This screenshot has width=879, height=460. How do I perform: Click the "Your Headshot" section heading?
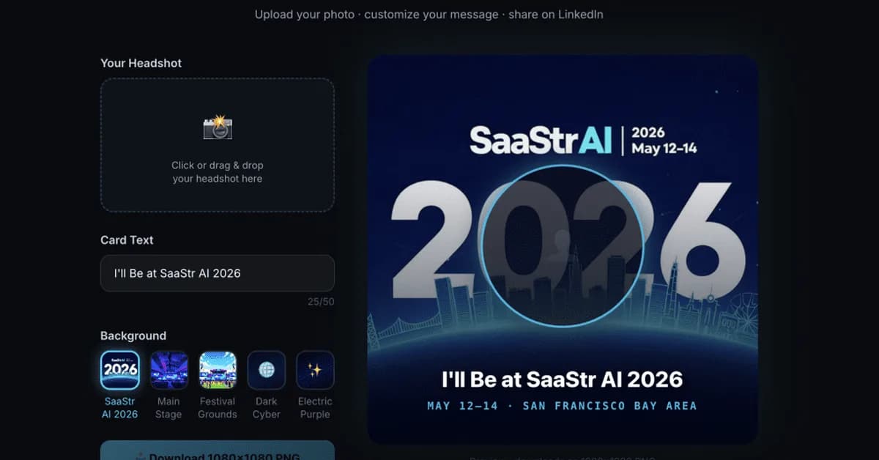point(141,63)
